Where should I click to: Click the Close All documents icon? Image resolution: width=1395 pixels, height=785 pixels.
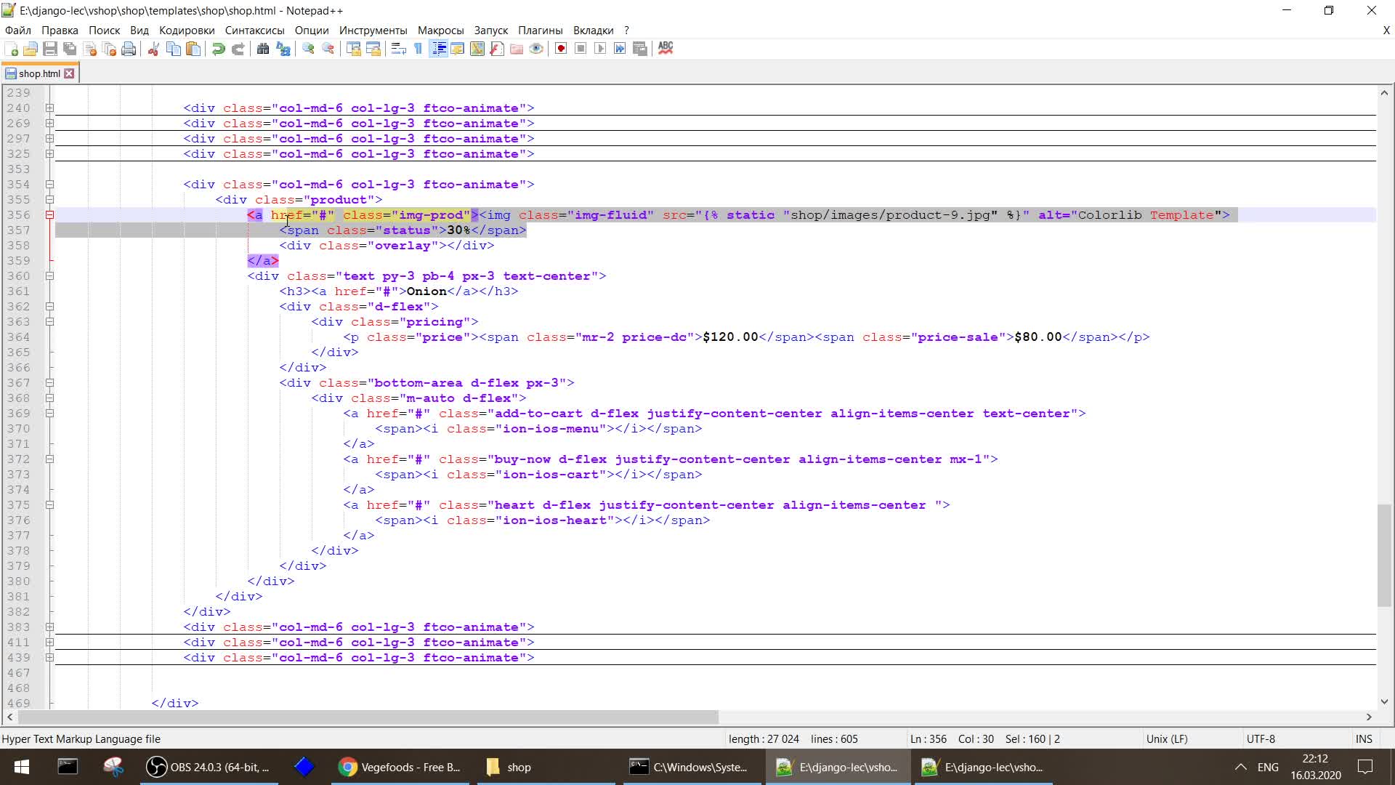coord(110,49)
